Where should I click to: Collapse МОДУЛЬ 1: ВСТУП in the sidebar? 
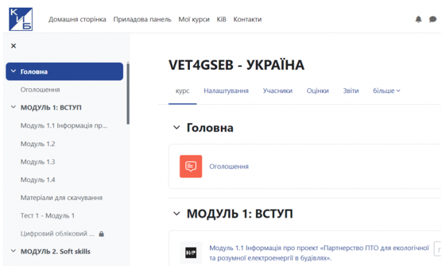(x=13, y=107)
